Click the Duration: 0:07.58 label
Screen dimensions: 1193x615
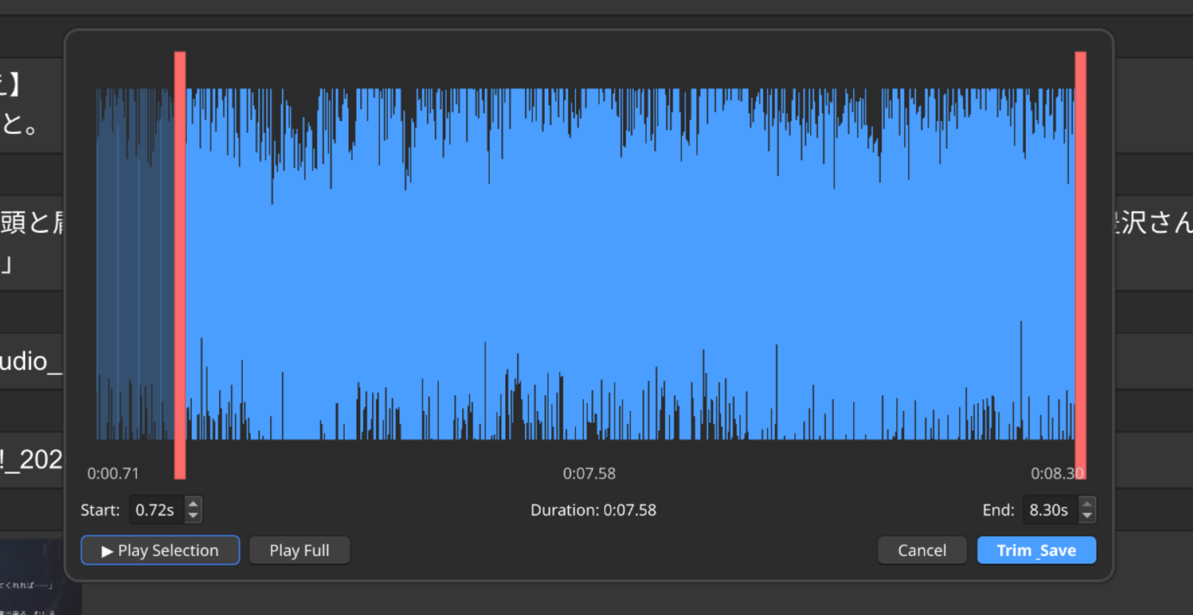coord(593,510)
